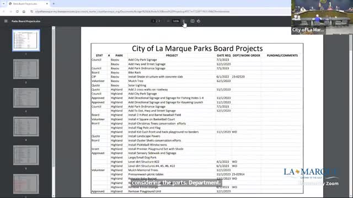Click 'Install Oyster Shells conservation efforts'
Image resolution: width=353 pixels, height=198 pixels.
(x=154, y=141)
